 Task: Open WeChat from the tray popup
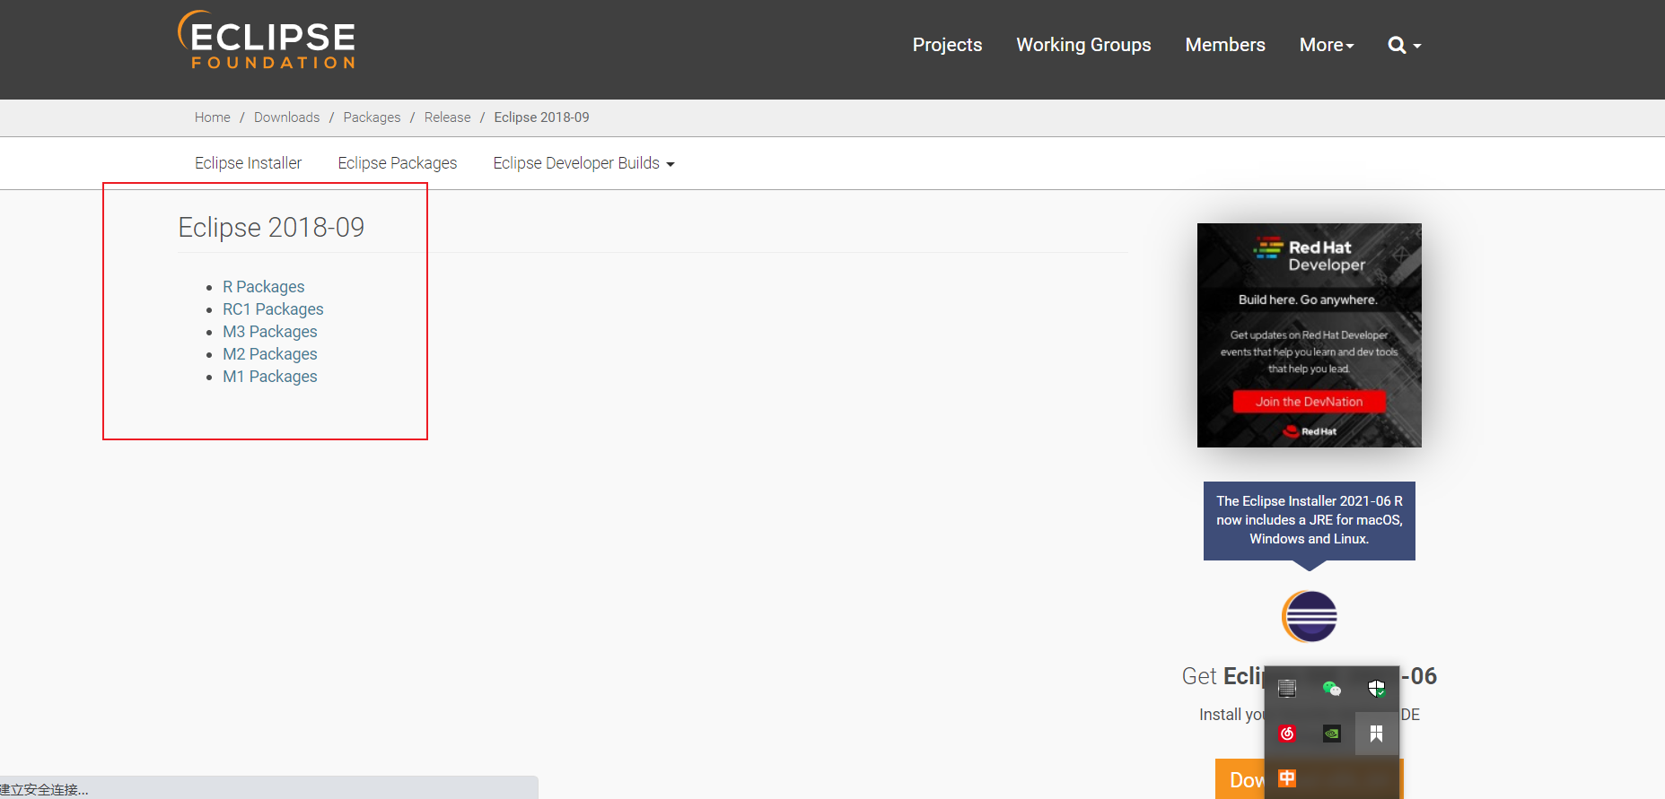click(1331, 689)
